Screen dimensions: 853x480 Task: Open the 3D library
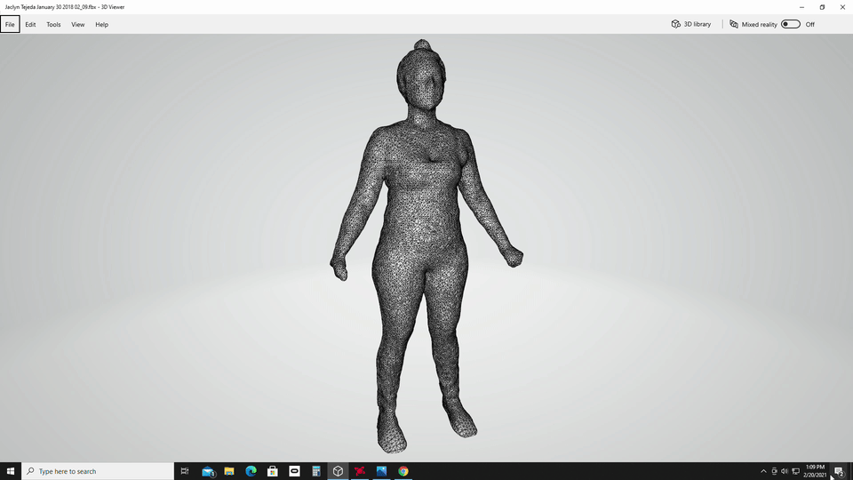pos(691,25)
